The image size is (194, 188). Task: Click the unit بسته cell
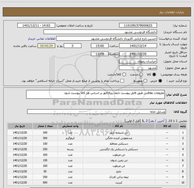(70, 149)
